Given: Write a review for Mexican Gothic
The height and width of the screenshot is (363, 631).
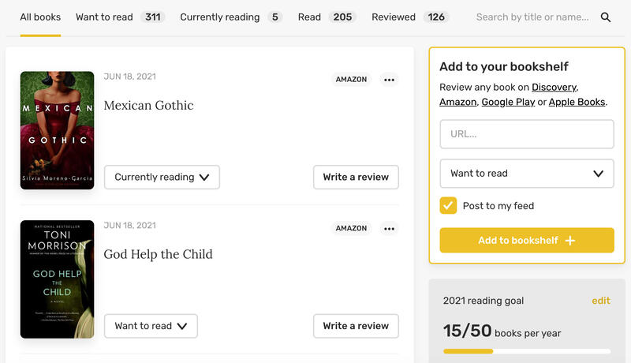Looking at the screenshot, I should (x=356, y=178).
